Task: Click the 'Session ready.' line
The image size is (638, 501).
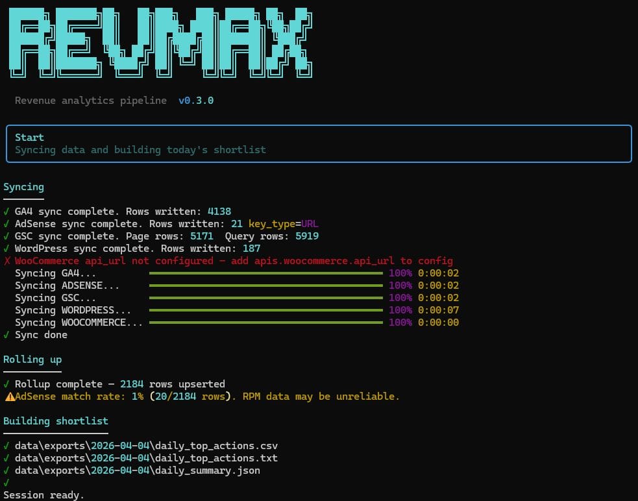Action: [x=44, y=495]
